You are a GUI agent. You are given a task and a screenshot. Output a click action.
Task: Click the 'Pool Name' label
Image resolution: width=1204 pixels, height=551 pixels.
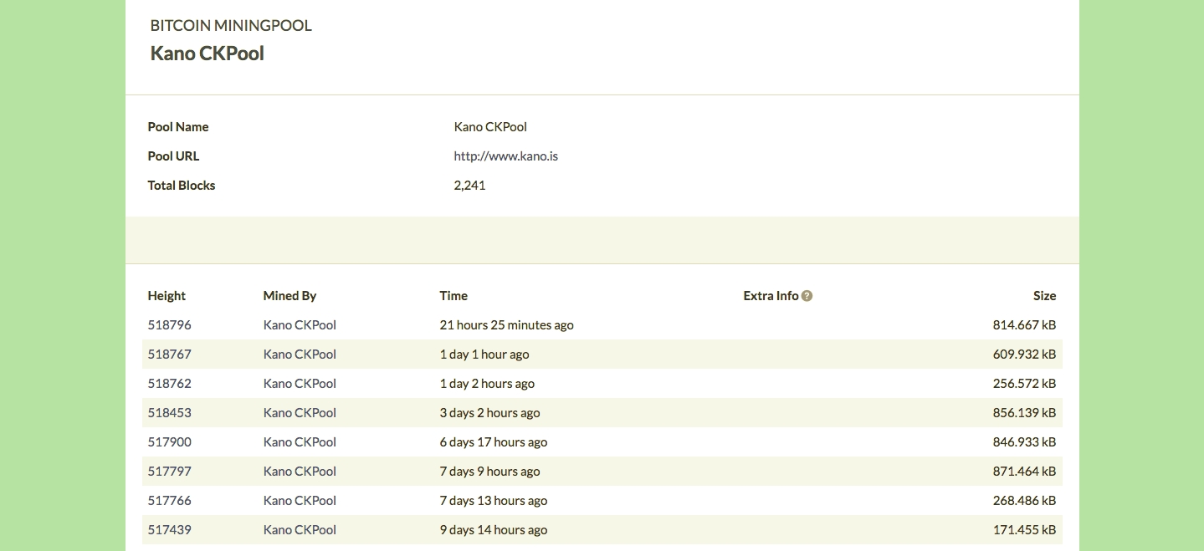tap(178, 127)
